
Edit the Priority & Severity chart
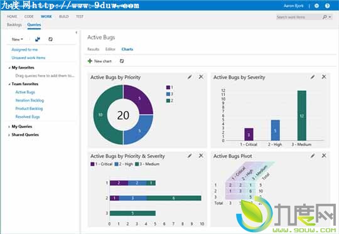(x=190, y=156)
